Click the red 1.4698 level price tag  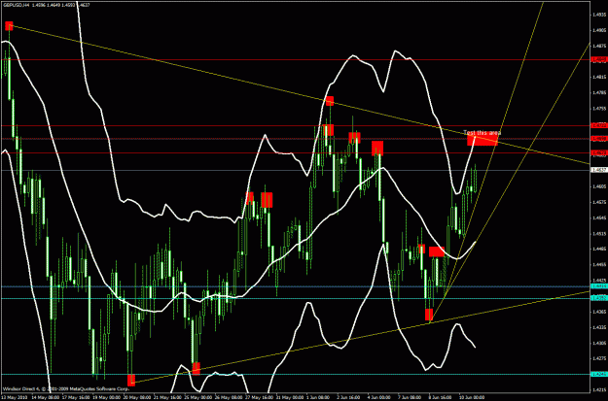click(x=598, y=138)
